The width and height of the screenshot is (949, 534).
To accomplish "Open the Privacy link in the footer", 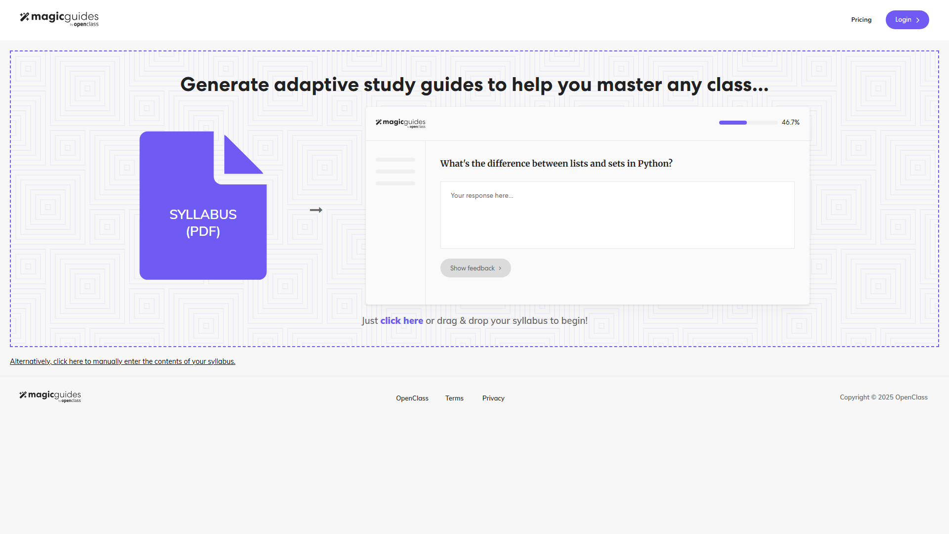I will (493, 398).
